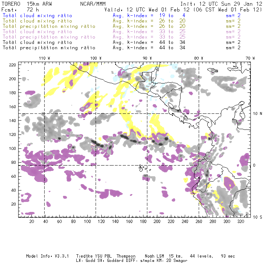Click the "44 levels," footer text
Image resolution: width=264 pixels, height=264 pixels.
202,256
